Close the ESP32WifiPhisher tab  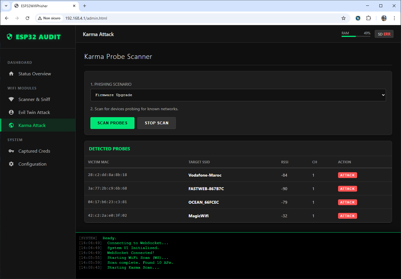74,6
